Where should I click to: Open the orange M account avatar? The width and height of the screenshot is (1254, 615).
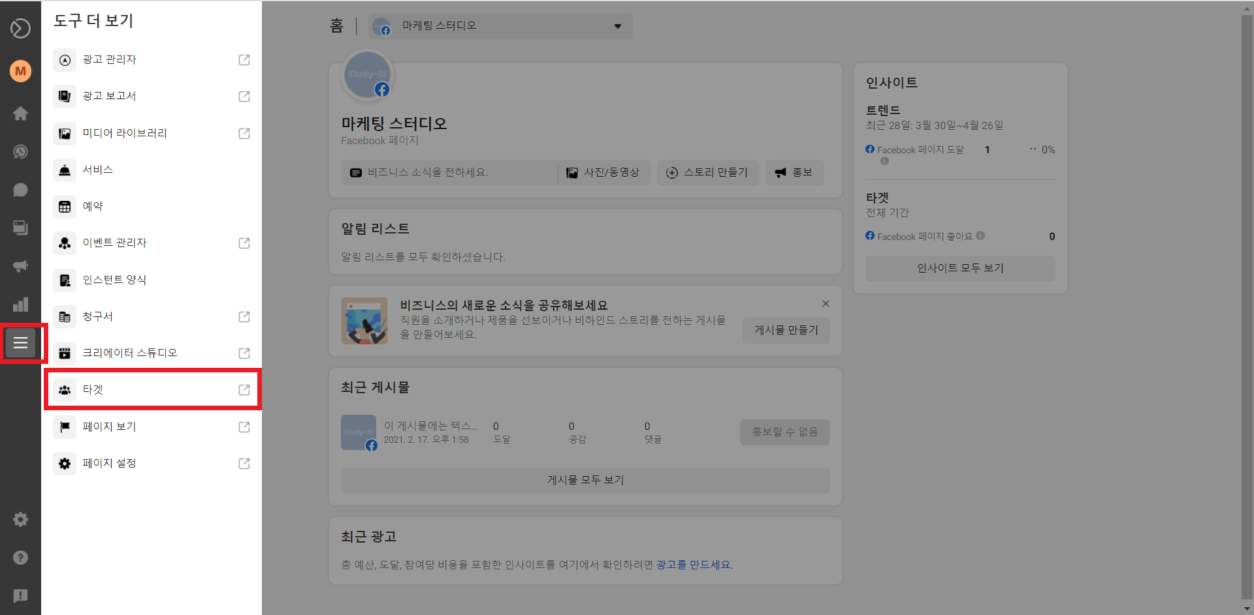pyautogui.click(x=20, y=70)
